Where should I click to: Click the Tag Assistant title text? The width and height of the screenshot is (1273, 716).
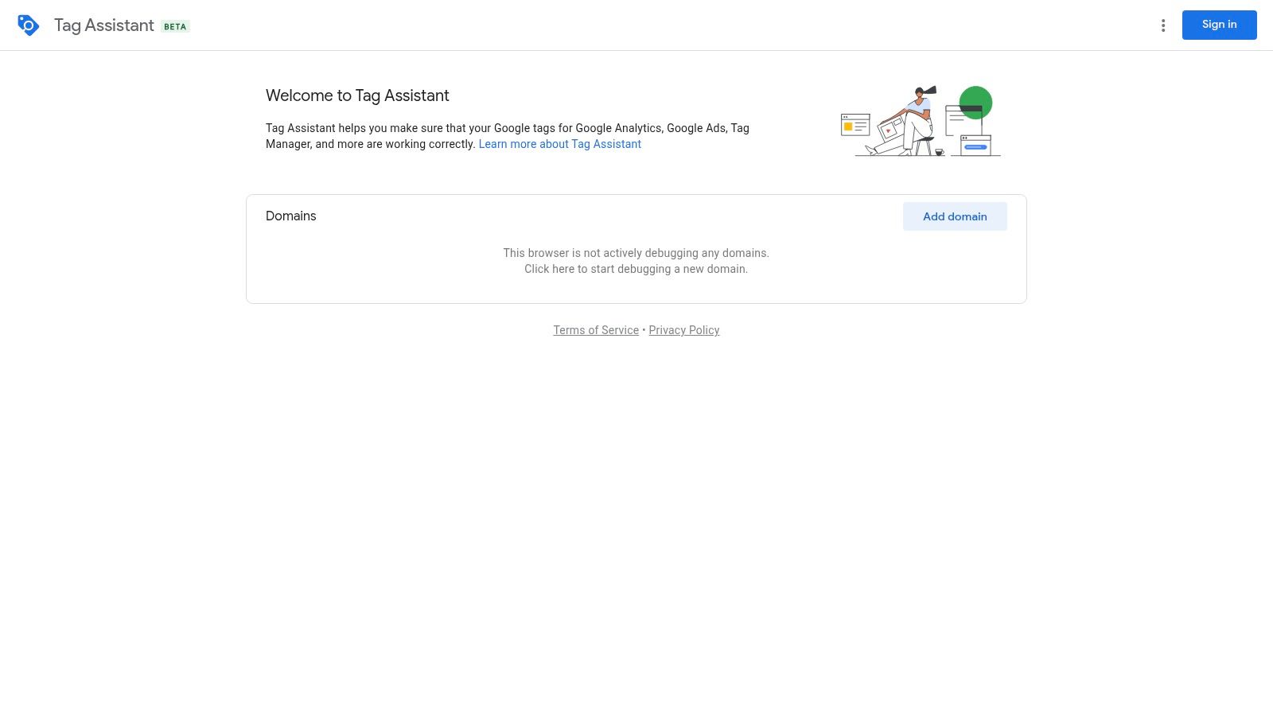coord(104,25)
